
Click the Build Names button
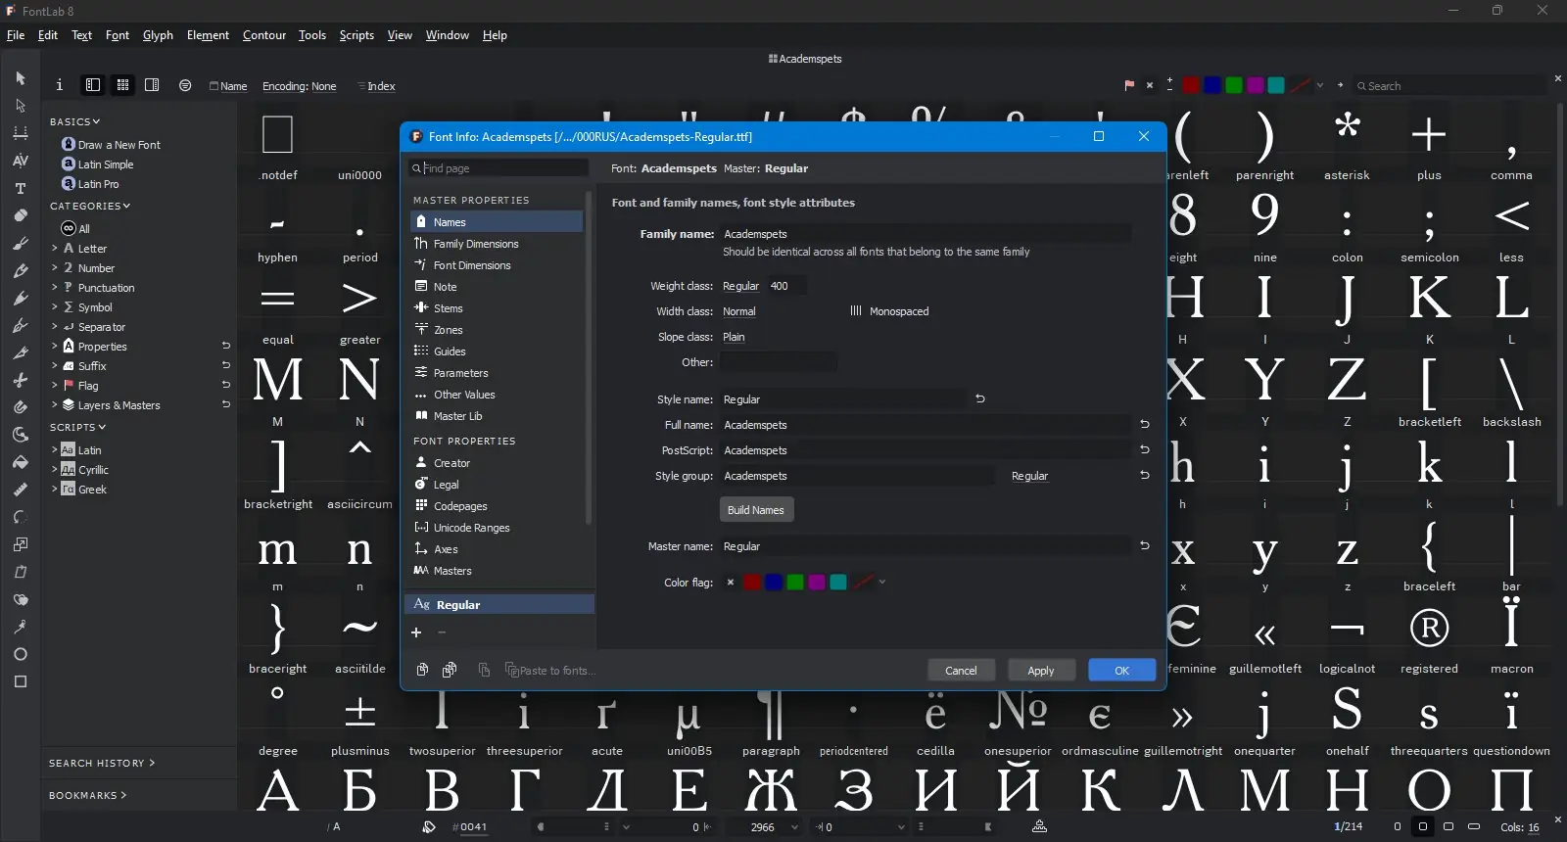point(756,510)
